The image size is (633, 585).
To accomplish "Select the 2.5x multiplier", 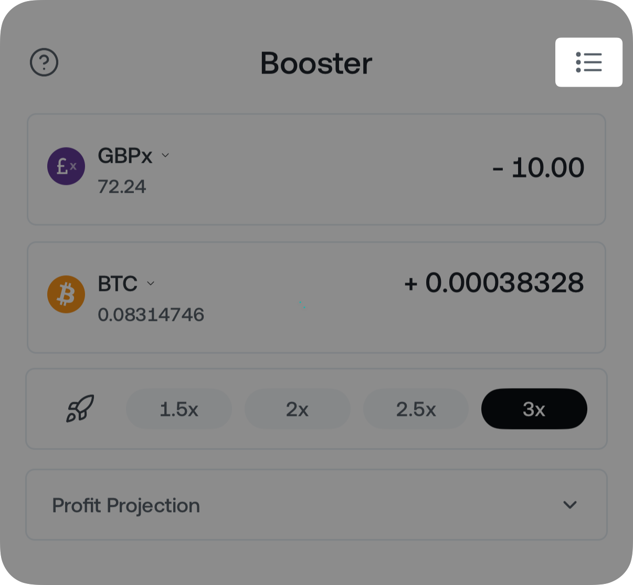I will coord(416,409).
